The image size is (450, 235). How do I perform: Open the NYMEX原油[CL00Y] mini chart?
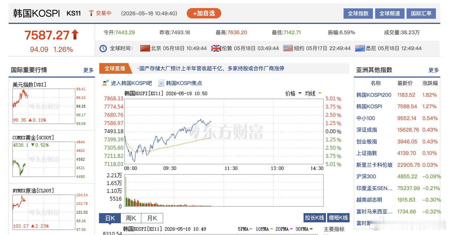pyautogui.click(x=44, y=212)
